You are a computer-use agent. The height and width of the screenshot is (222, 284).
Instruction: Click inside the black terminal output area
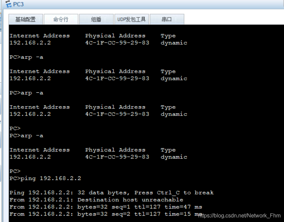pyautogui.click(x=146, y=123)
